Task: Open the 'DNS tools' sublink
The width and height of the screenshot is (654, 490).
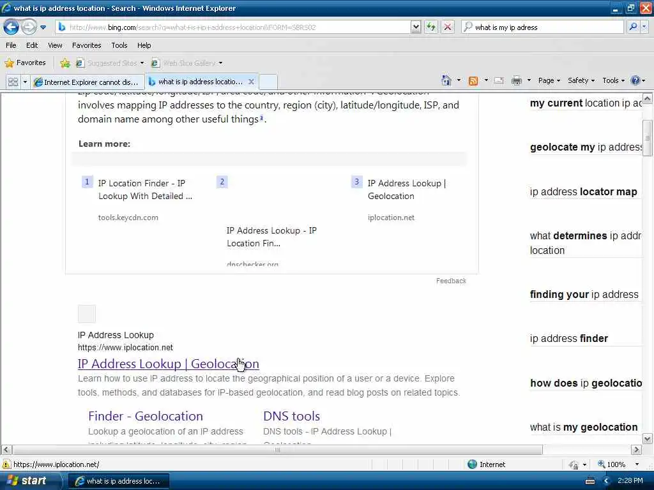Action: 291,416
